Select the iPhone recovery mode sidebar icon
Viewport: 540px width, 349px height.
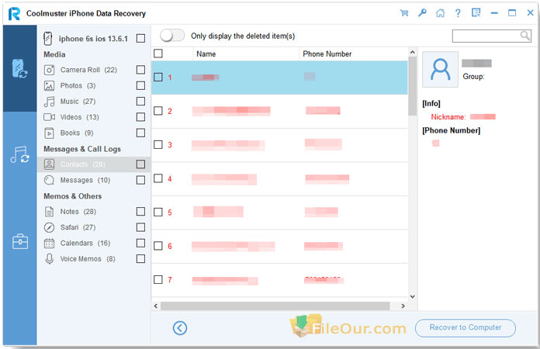(19, 68)
